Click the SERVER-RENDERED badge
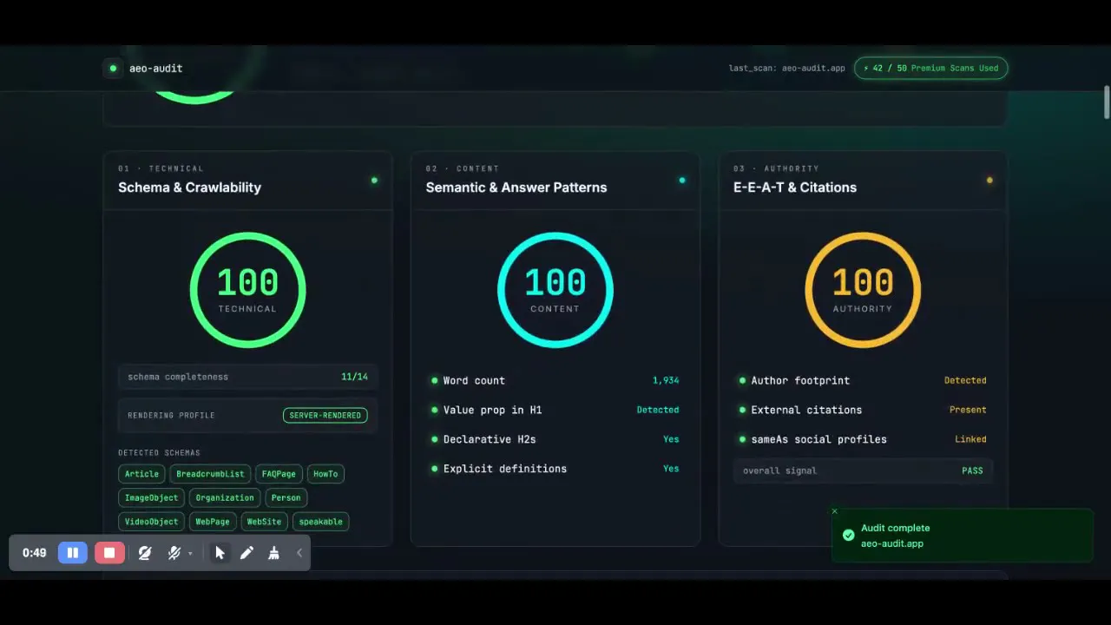Screen dimensions: 1111x625 [x=325, y=415]
